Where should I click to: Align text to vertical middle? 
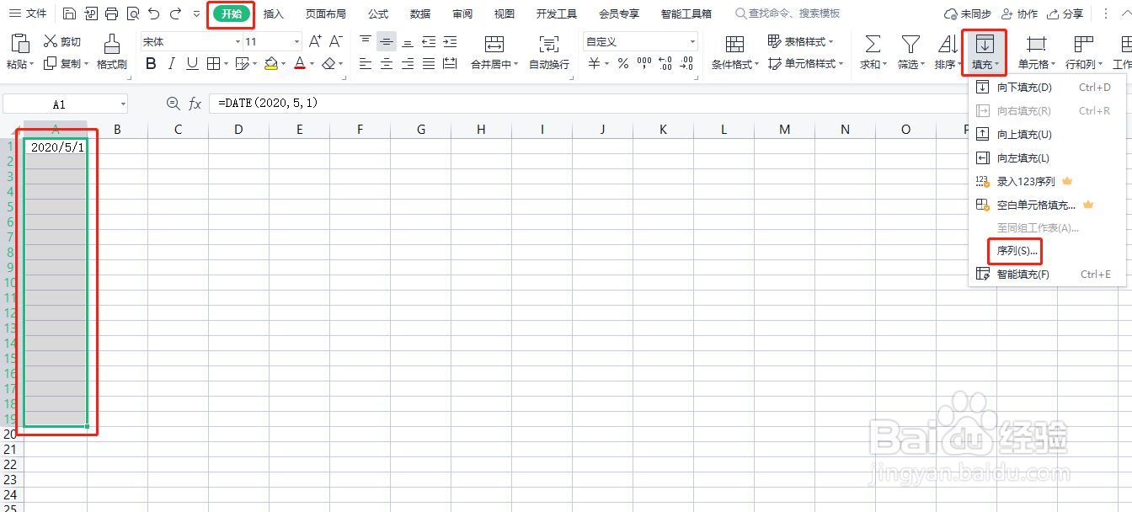pyautogui.click(x=387, y=41)
